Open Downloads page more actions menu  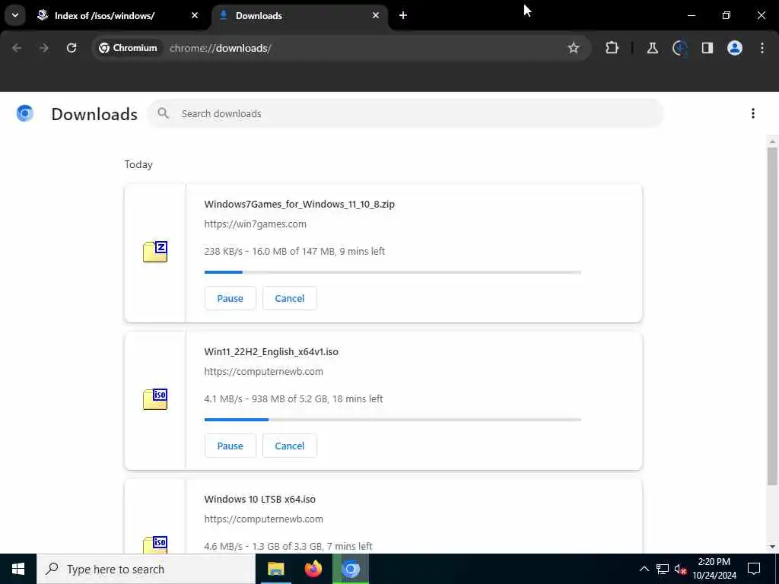753,114
